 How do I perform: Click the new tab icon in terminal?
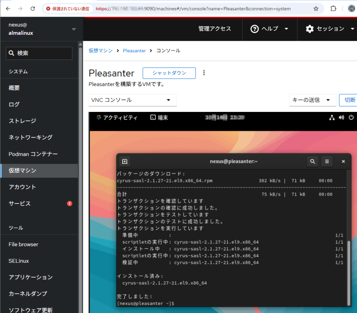(x=125, y=161)
